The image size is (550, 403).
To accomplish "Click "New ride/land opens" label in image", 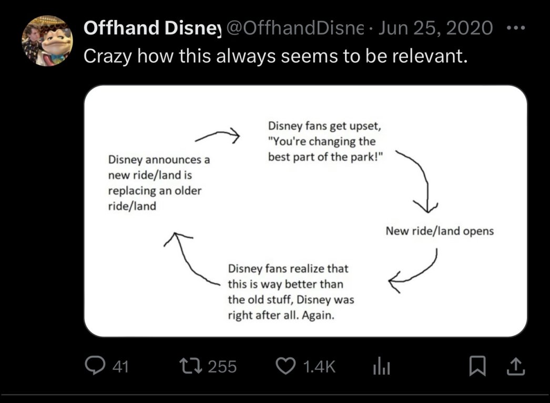I will [440, 231].
